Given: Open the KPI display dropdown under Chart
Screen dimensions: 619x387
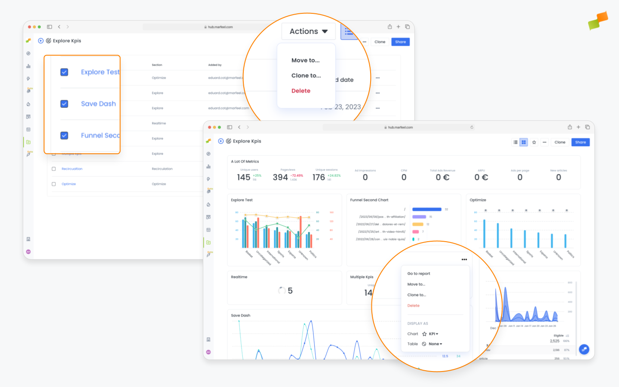Looking at the screenshot, I should (432, 334).
